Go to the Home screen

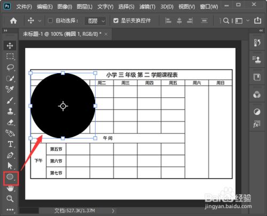pos(13,21)
